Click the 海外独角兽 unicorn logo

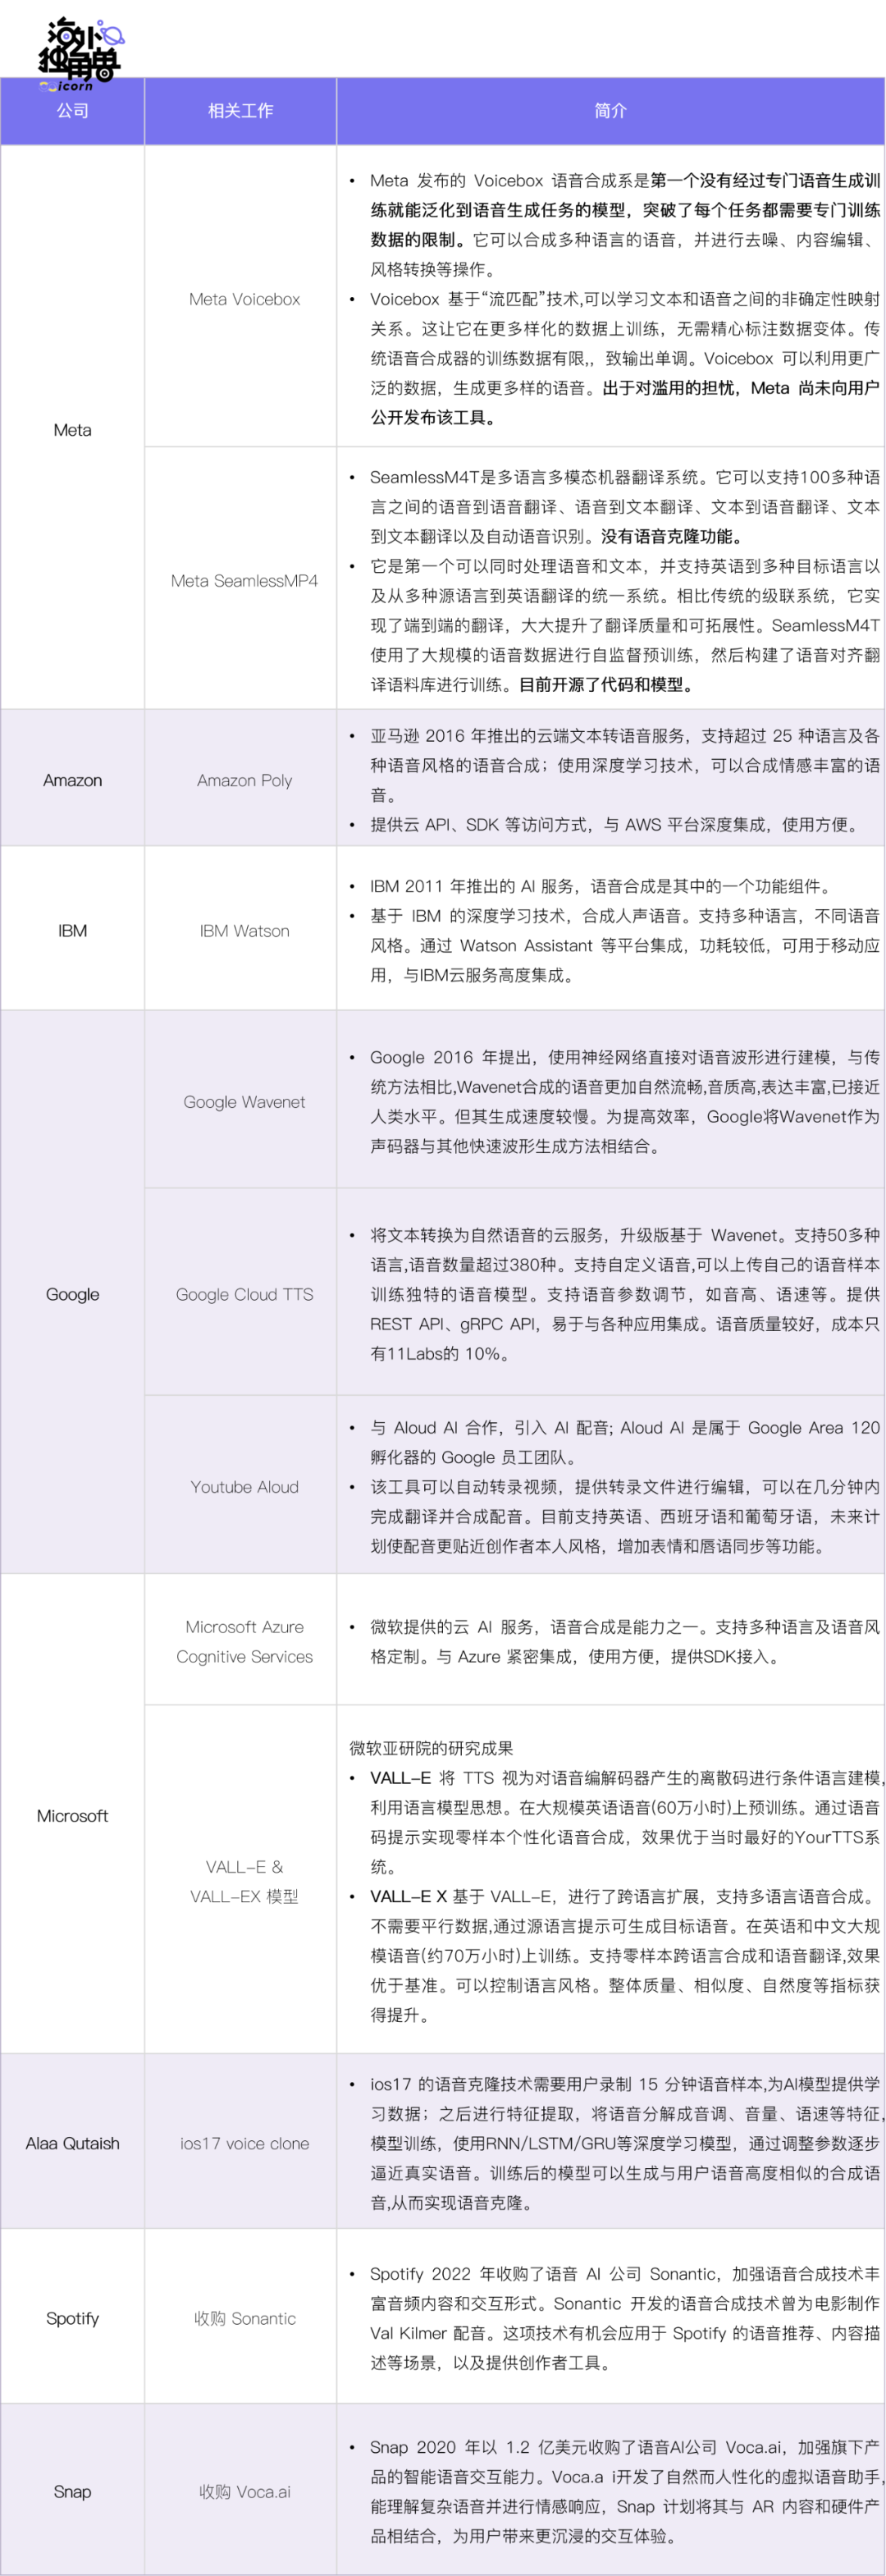80,54
